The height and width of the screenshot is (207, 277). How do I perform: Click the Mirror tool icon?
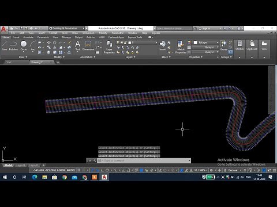[x=55, y=47]
